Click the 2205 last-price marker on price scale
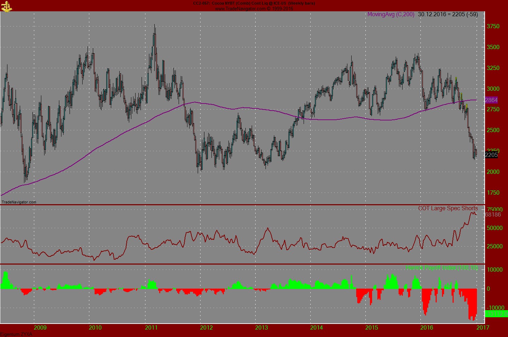This screenshot has width=508, height=337. [x=491, y=154]
